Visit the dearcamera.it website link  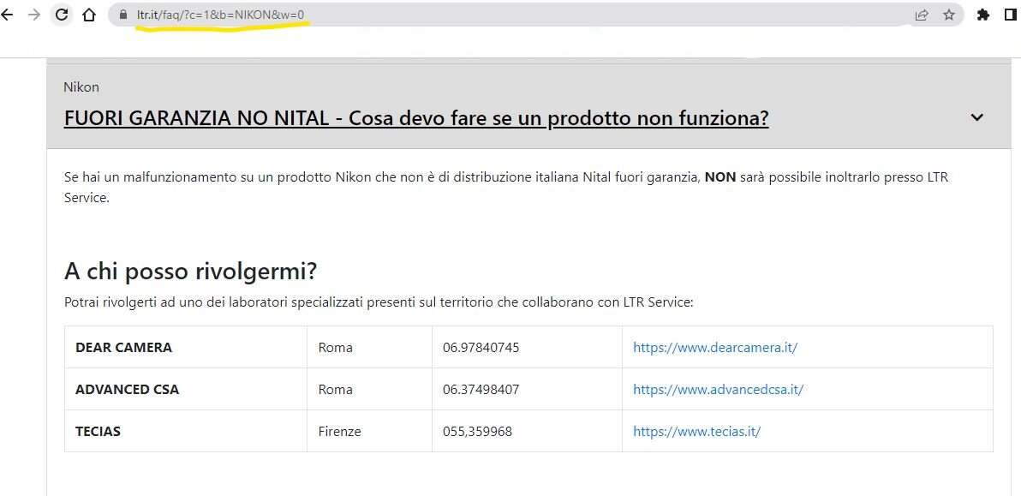click(x=715, y=348)
